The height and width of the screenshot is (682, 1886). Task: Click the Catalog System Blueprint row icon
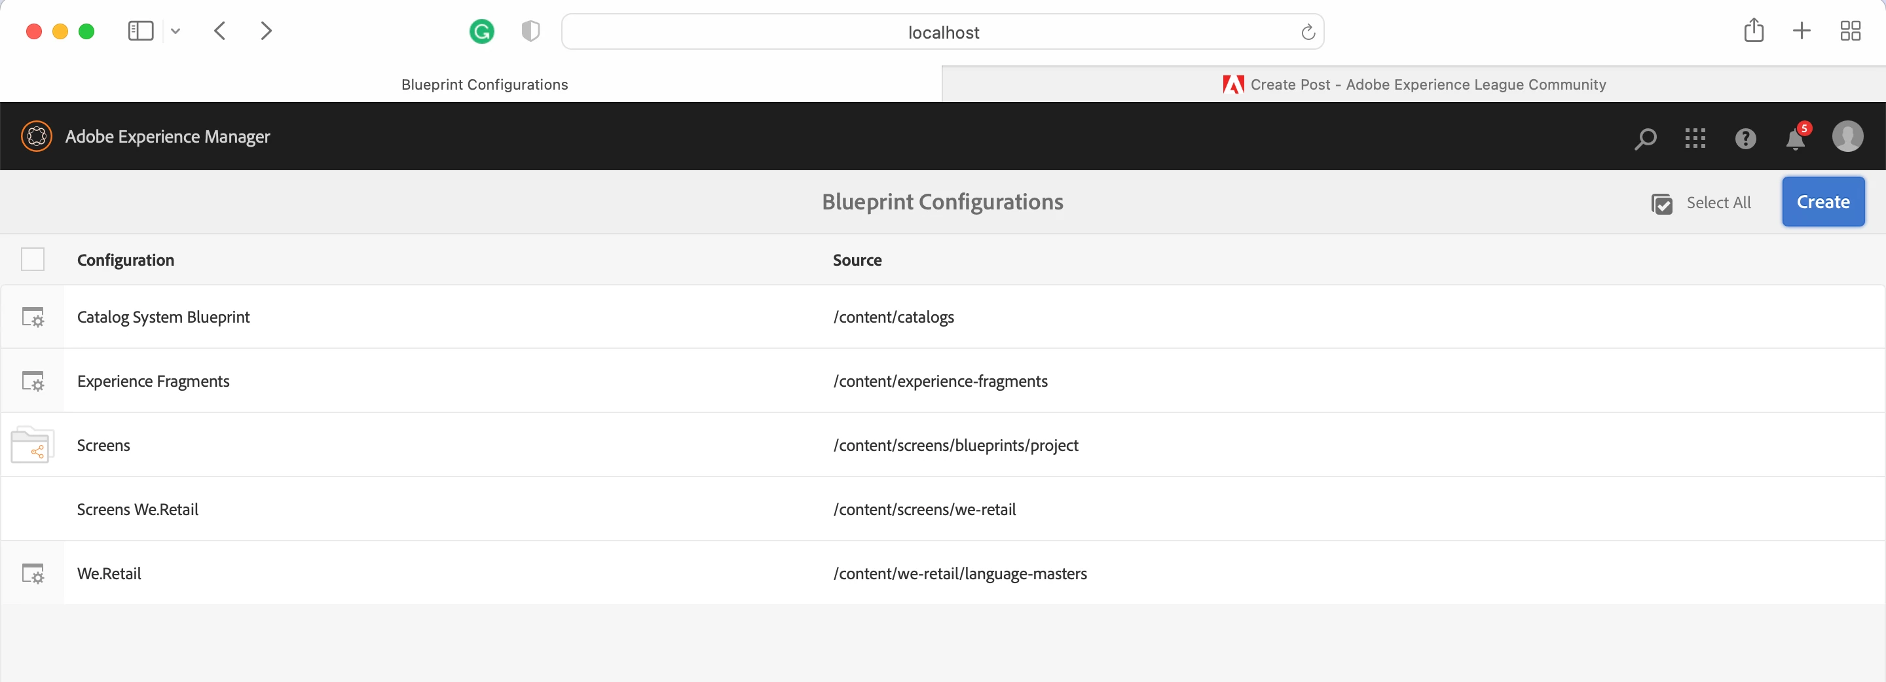(x=33, y=317)
